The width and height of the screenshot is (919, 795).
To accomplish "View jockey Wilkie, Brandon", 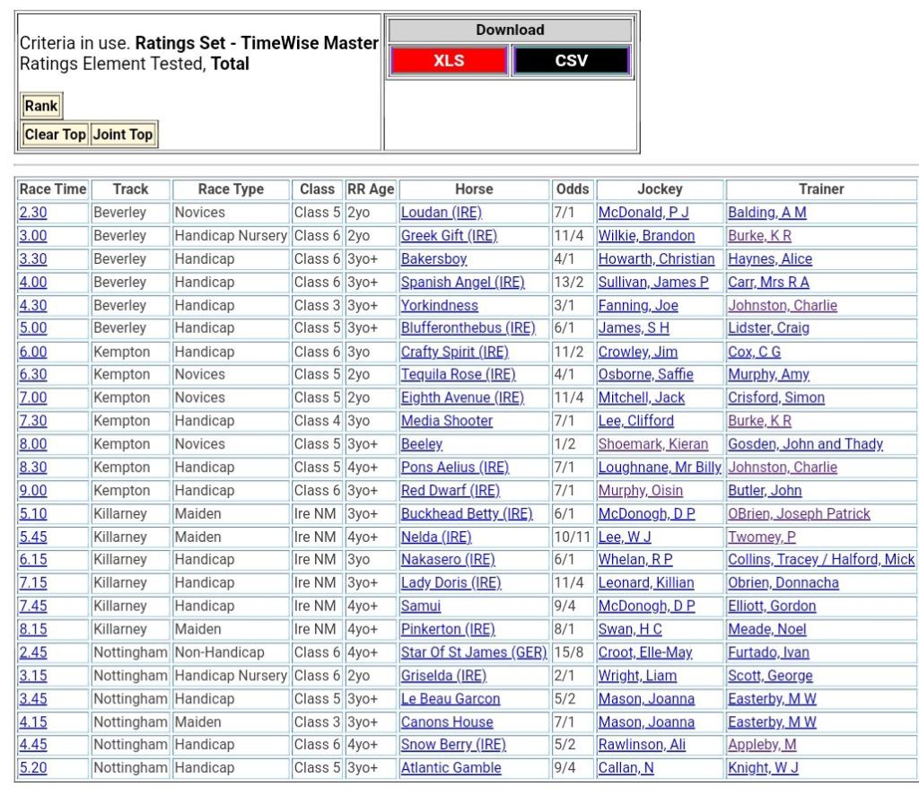I will coord(646,236).
